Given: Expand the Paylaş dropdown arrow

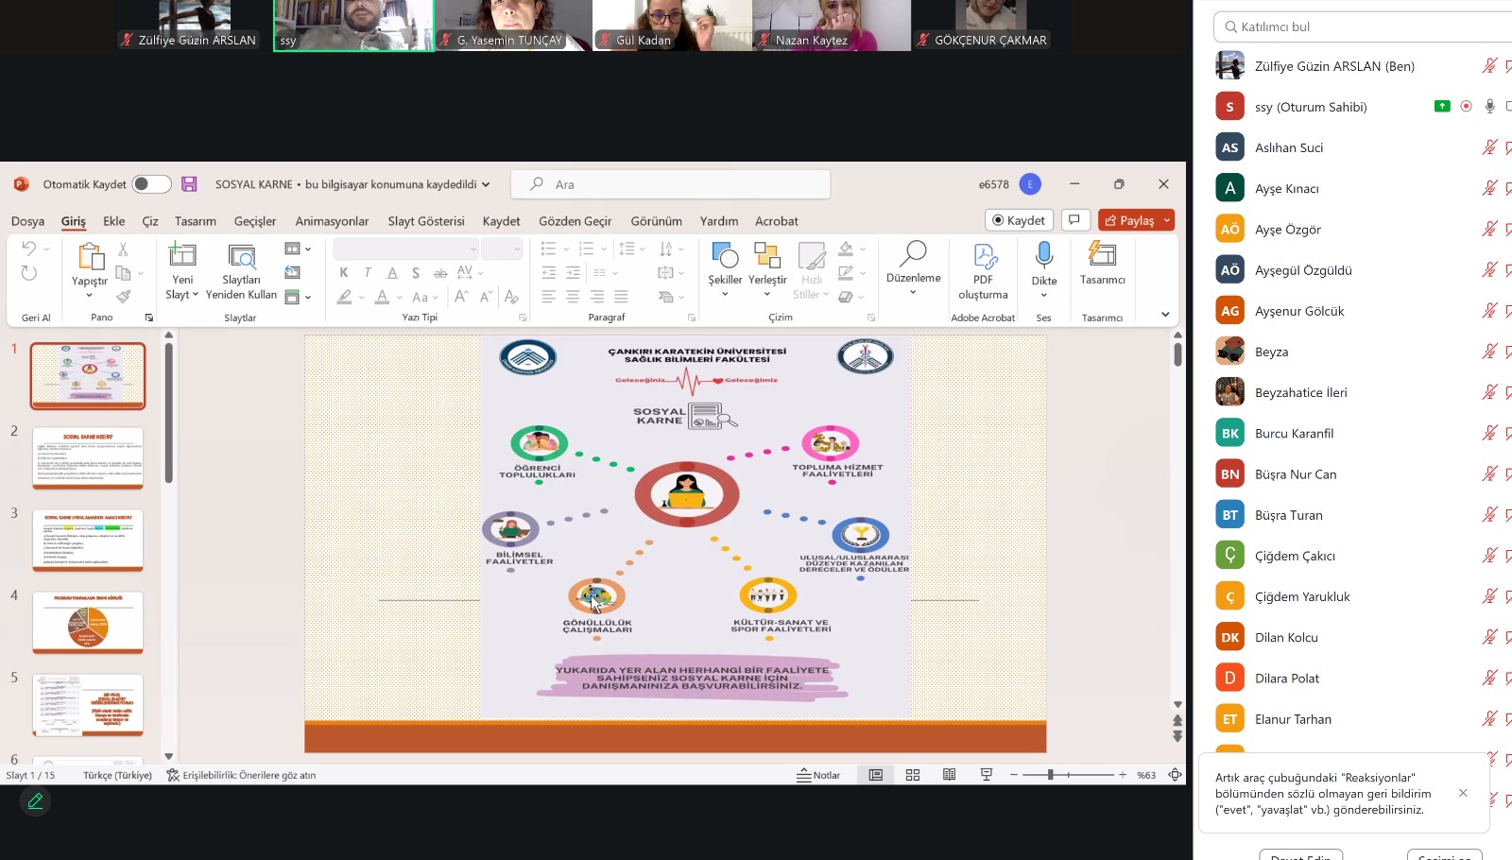Looking at the screenshot, I should coord(1167,220).
